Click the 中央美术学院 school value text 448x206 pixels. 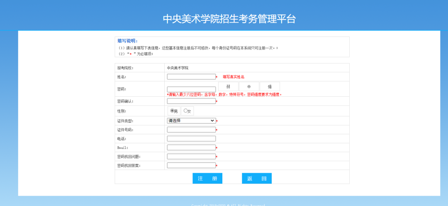click(178, 68)
